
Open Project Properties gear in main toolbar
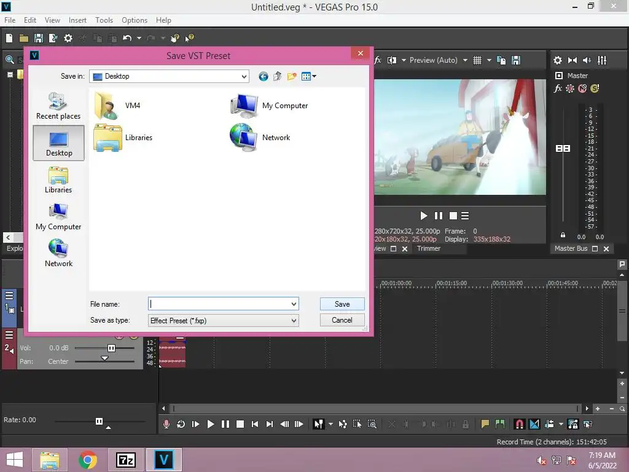(x=68, y=38)
